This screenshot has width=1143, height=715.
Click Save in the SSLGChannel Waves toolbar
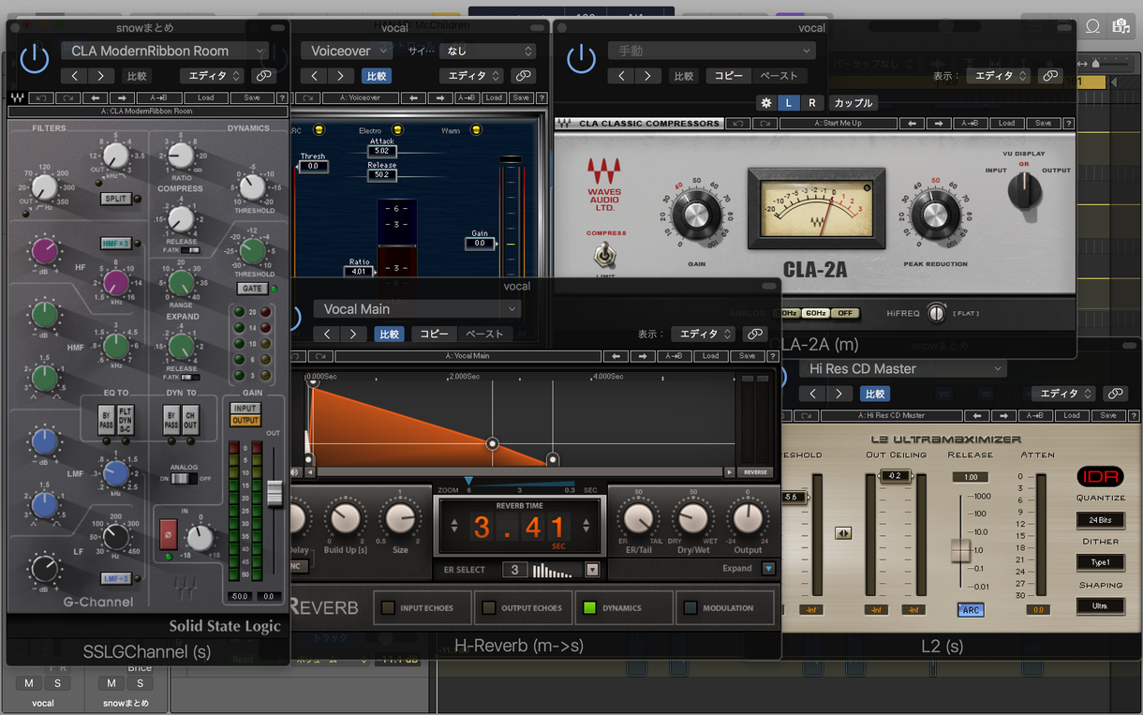pyautogui.click(x=252, y=97)
